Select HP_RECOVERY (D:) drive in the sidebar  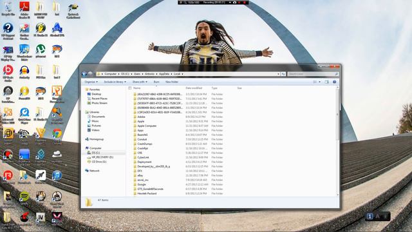pos(102,157)
